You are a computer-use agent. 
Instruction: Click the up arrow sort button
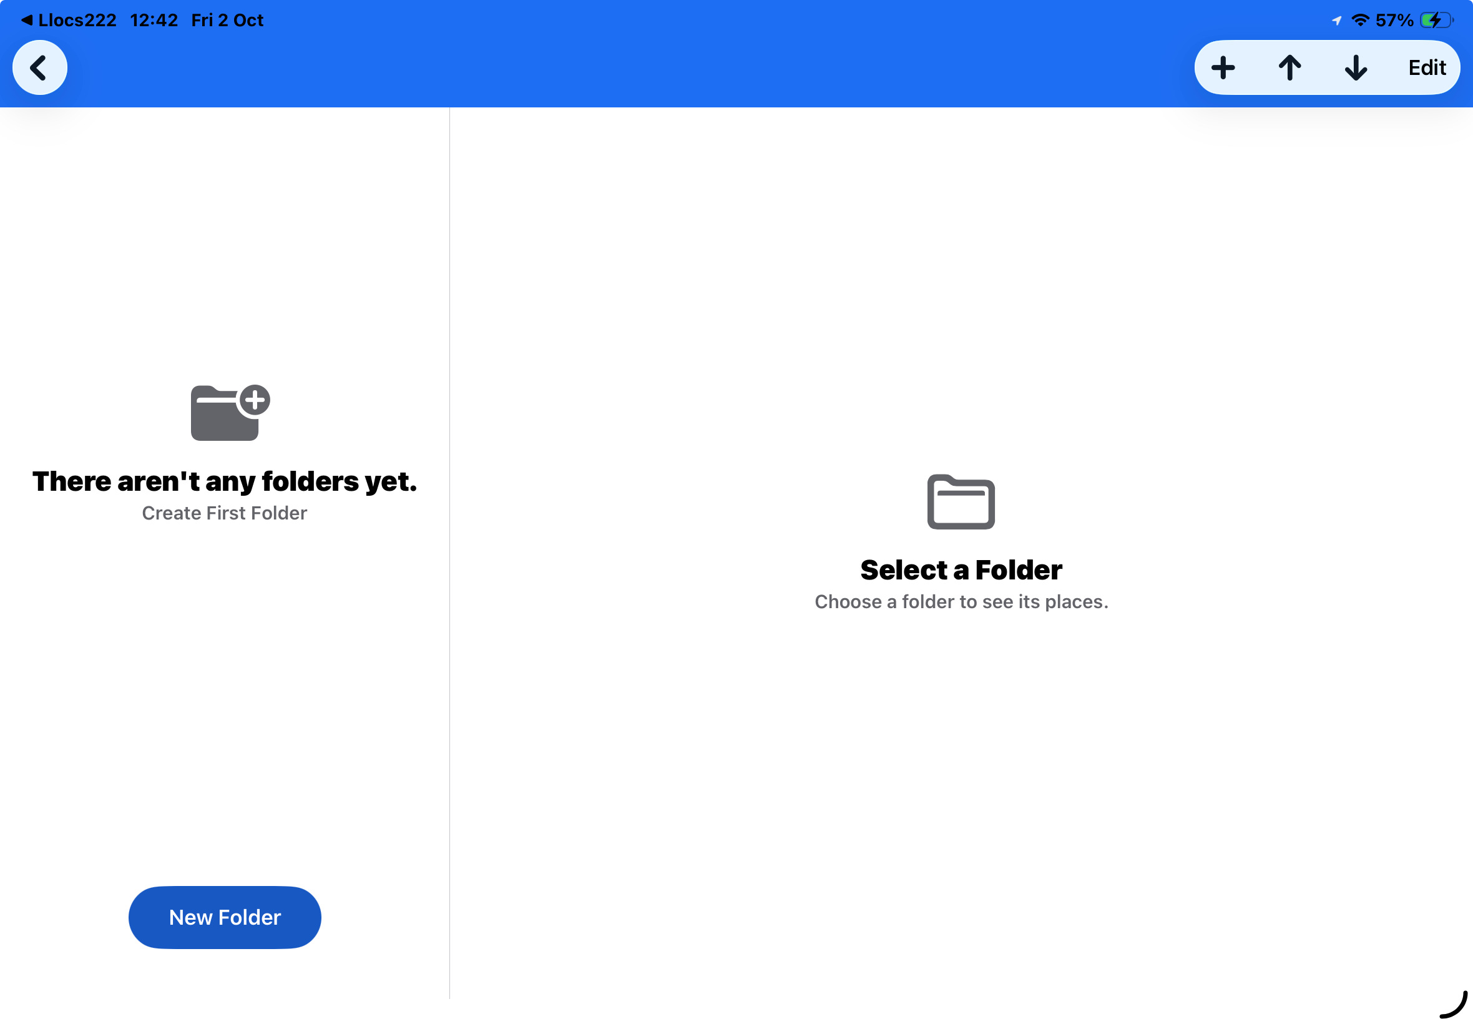1289,67
